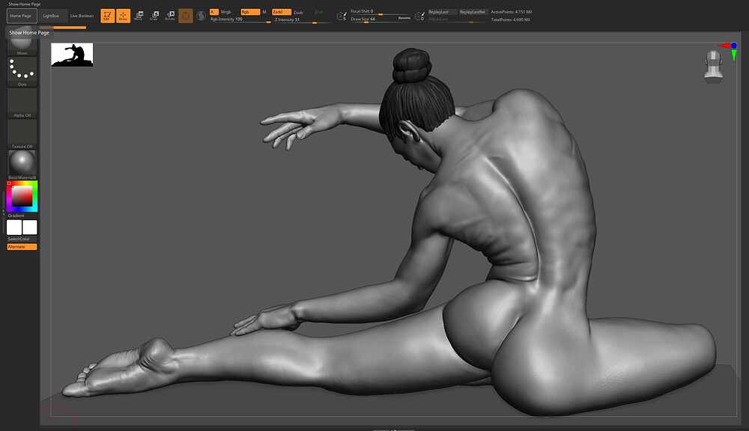Toggle the M material channel
The width and height of the screenshot is (749, 431).
(264, 11)
